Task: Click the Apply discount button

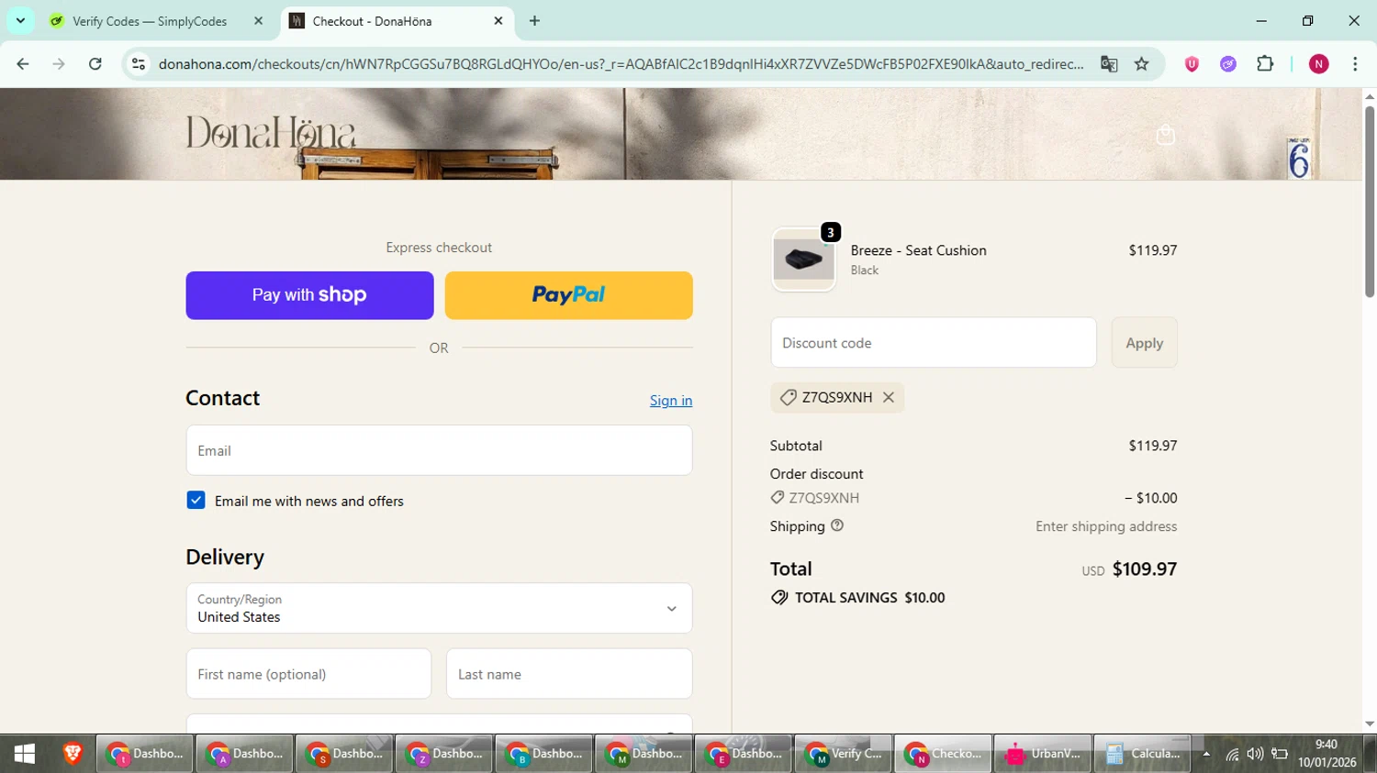Action: point(1144,343)
